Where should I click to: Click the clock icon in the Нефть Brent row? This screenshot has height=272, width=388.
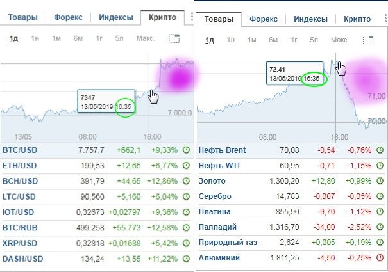(x=380, y=150)
